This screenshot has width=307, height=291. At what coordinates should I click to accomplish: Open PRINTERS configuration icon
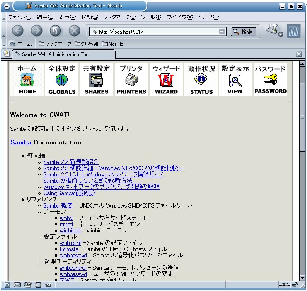pyautogui.click(x=131, y=80)
